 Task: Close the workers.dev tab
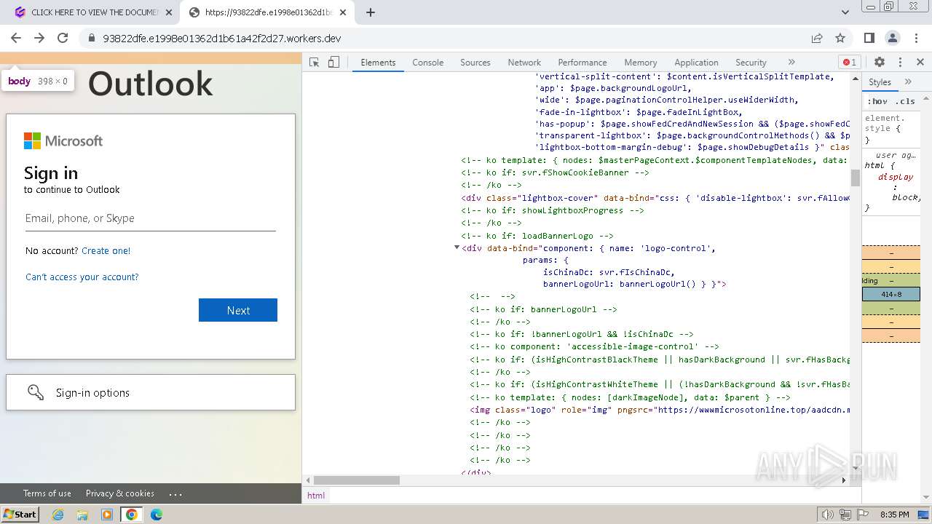click(343, 12)
